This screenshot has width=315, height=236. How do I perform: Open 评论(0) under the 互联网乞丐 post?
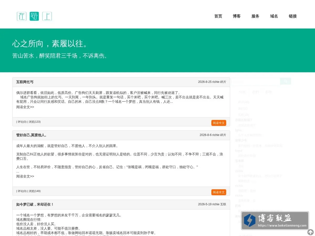pyautogui.click(x=22, y=122)
